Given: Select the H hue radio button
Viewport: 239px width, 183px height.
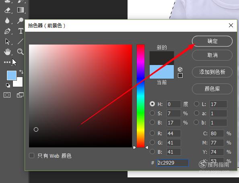Looking at the screenshot, I should [x=152, y=104].
